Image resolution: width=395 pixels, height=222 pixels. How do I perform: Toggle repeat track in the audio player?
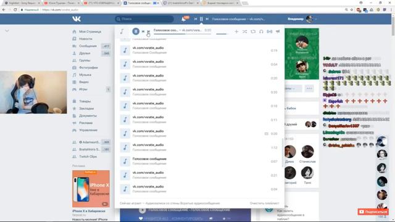[253, 31]
